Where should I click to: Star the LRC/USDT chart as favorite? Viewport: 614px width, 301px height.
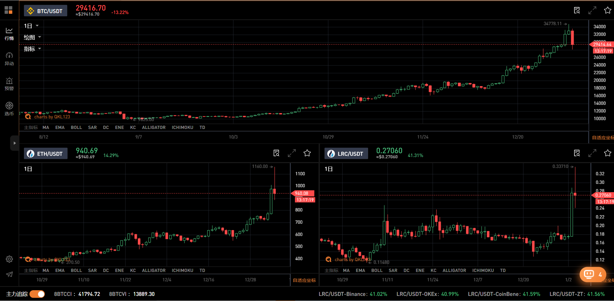[608, 153]
